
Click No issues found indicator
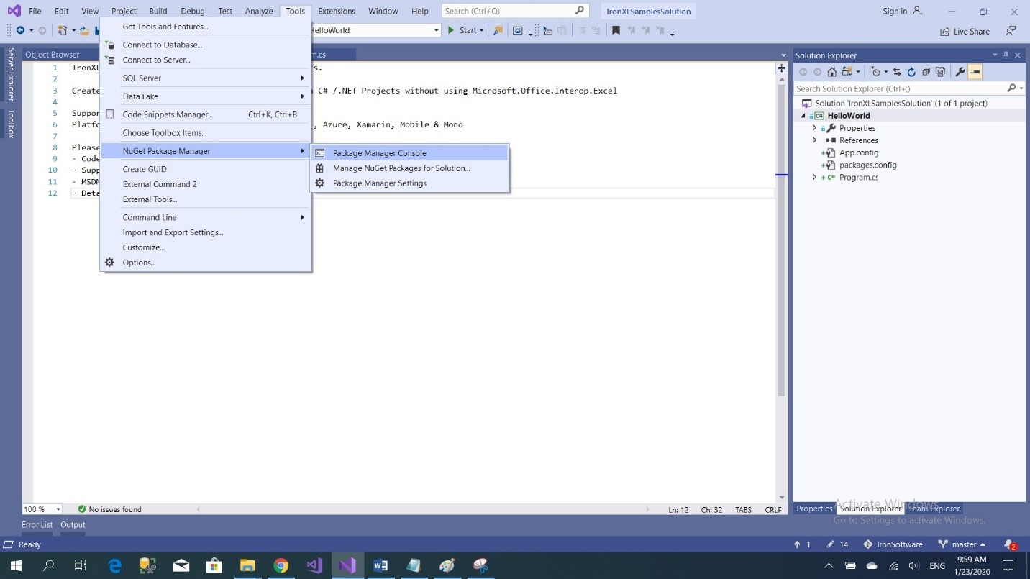109,509
